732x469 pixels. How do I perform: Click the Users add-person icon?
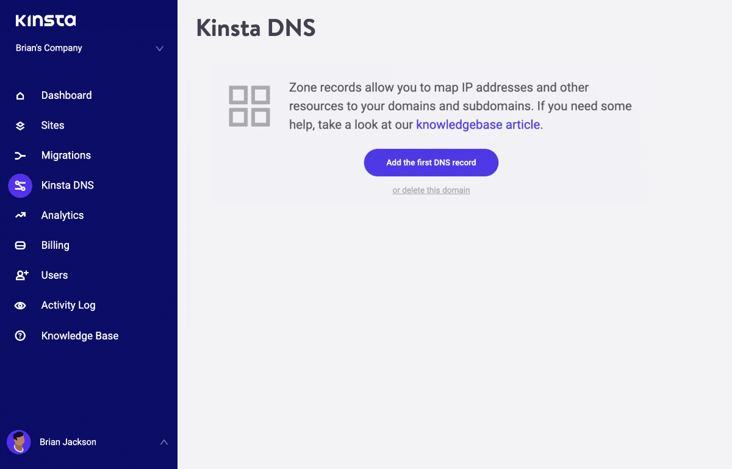tap(20, 274)
